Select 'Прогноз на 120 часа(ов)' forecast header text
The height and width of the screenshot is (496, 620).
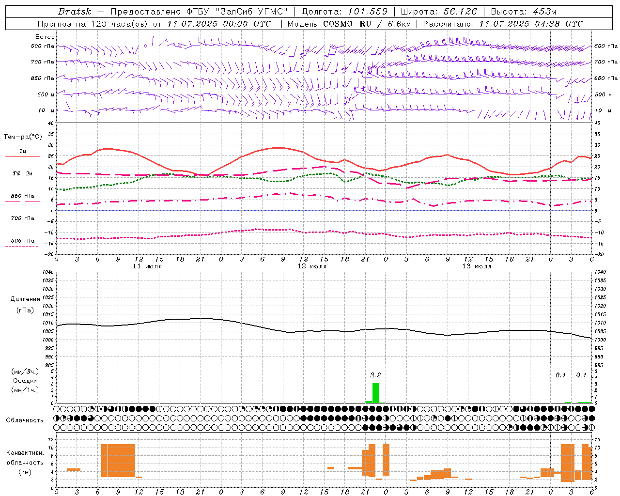click(93, 24)
